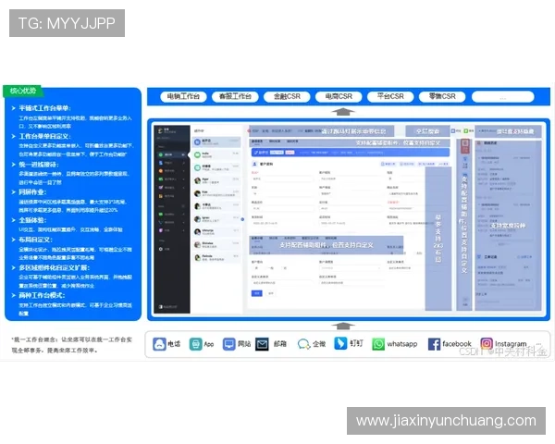
Task: Select the 电销工作台 pill
Action: pos(183,96)
